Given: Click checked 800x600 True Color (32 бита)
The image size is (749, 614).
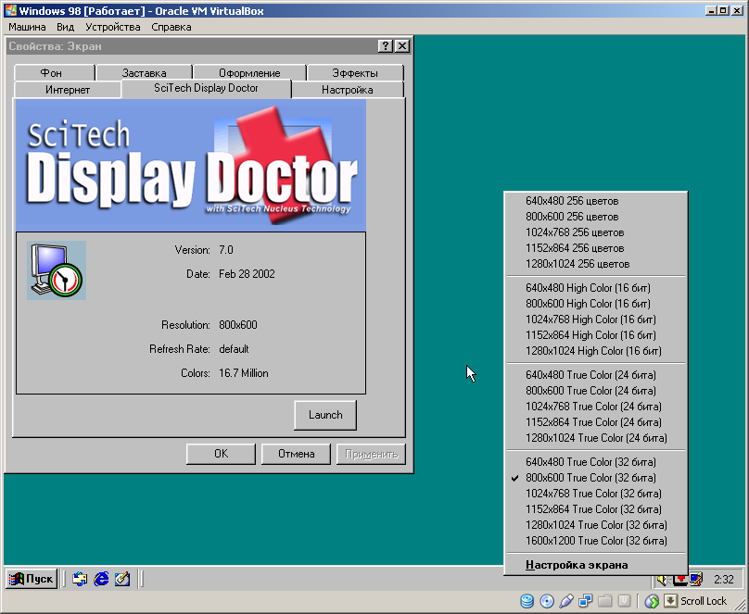Looking at the screenshot, I should point(596,478).
